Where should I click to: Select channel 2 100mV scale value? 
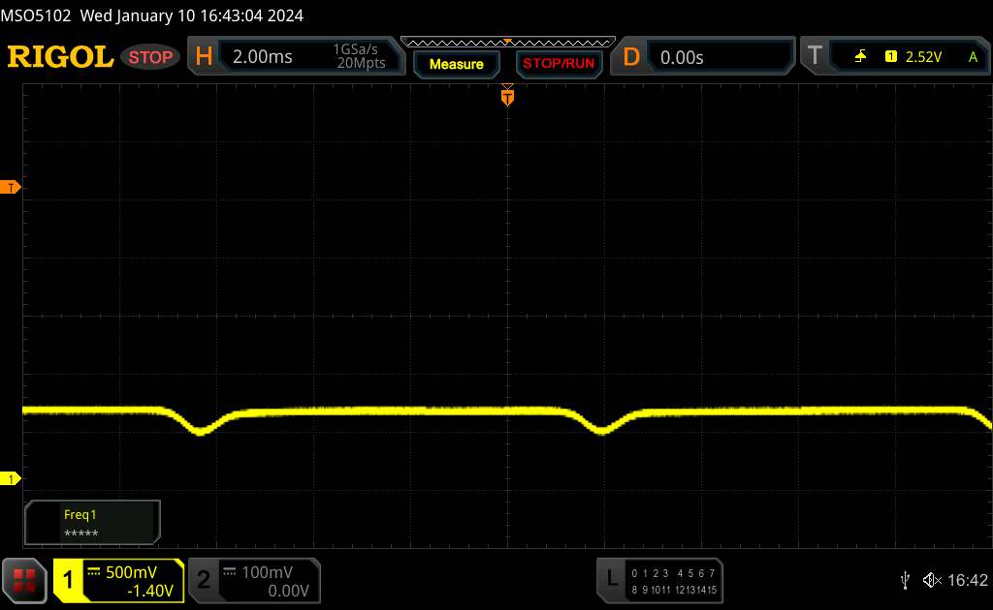click(268, 572)
